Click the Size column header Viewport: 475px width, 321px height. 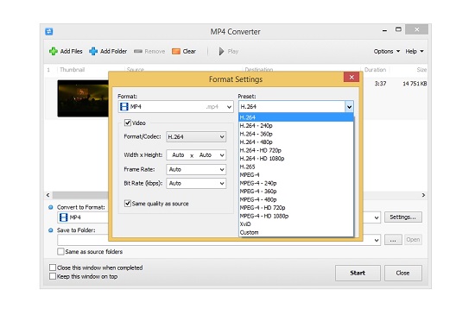pos(421,70)
